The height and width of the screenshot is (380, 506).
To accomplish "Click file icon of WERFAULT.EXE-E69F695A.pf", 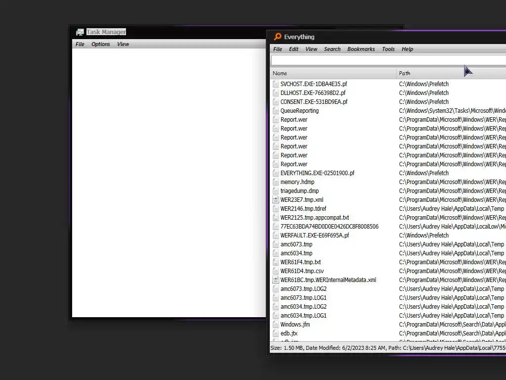I will pos(276,235).
